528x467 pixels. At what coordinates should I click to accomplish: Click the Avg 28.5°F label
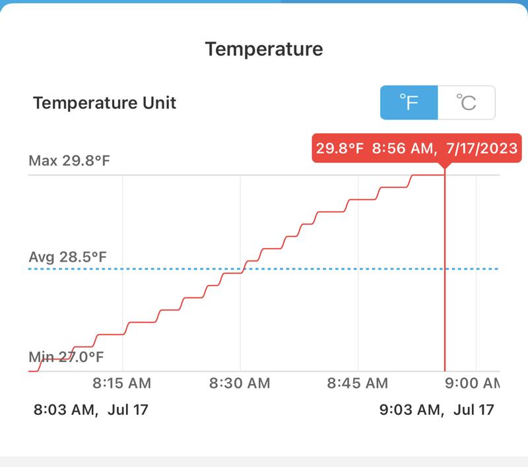pos(67,256)
